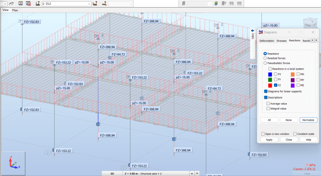321x176 pixels.
Task: Enable Reactions in a local system
Action: pyautogui.click(x=270, y=69)
